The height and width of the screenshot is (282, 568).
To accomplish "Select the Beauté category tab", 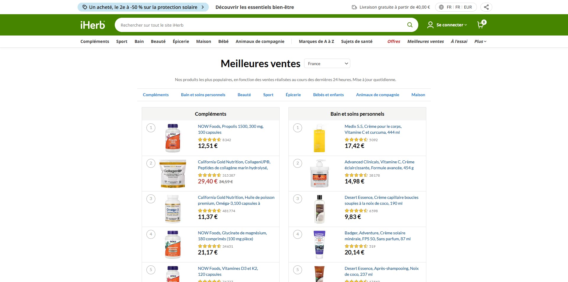I will tap(244, 95).
